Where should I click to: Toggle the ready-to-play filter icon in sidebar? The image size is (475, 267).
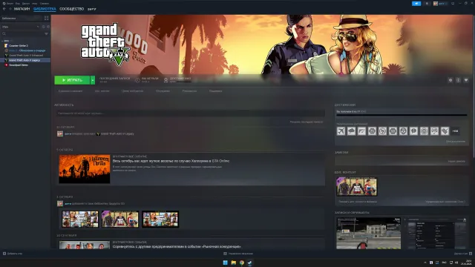(x=48, y=27)
